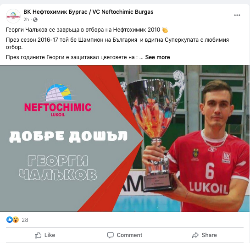Click the globe public-audience icon
The height and width of the screenshot is (243, 250).
coord(35,20)
